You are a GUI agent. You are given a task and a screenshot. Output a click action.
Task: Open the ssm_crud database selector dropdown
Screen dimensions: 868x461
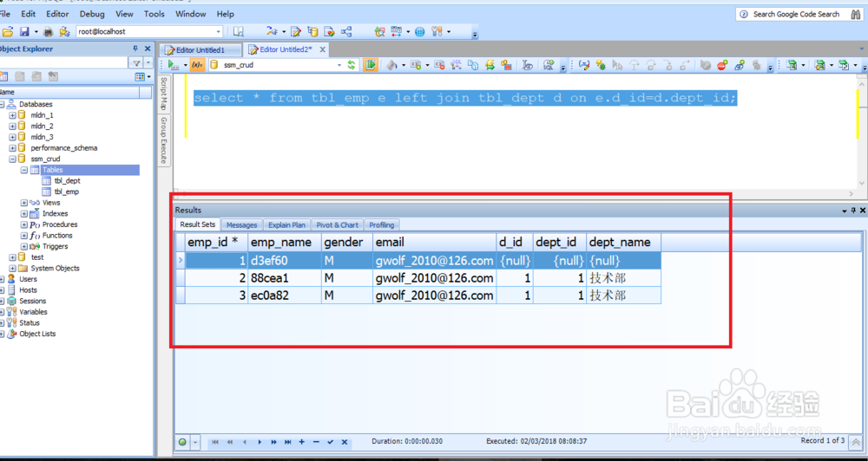pos(339,65)
